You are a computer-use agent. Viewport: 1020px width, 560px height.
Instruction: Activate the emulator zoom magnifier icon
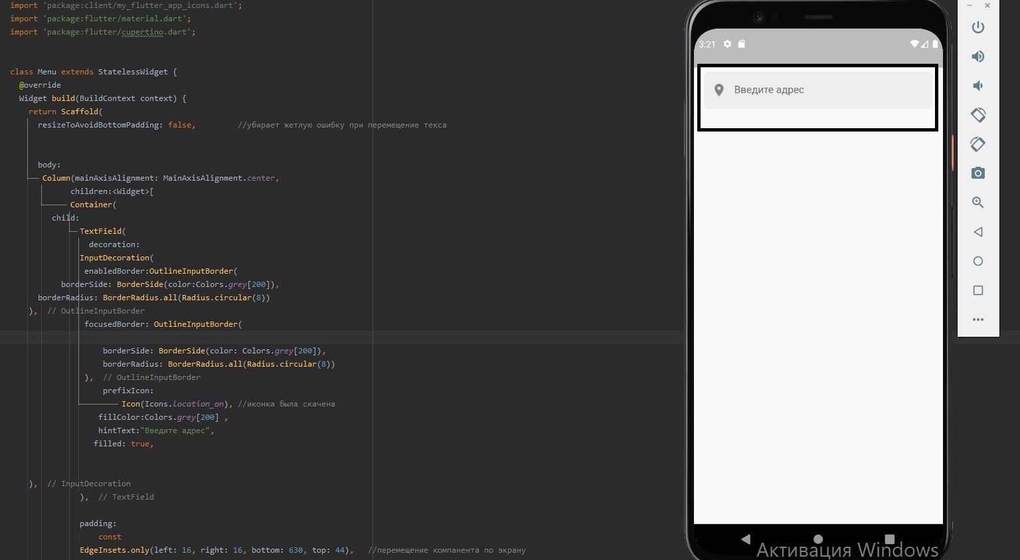[x=977, y=203]
